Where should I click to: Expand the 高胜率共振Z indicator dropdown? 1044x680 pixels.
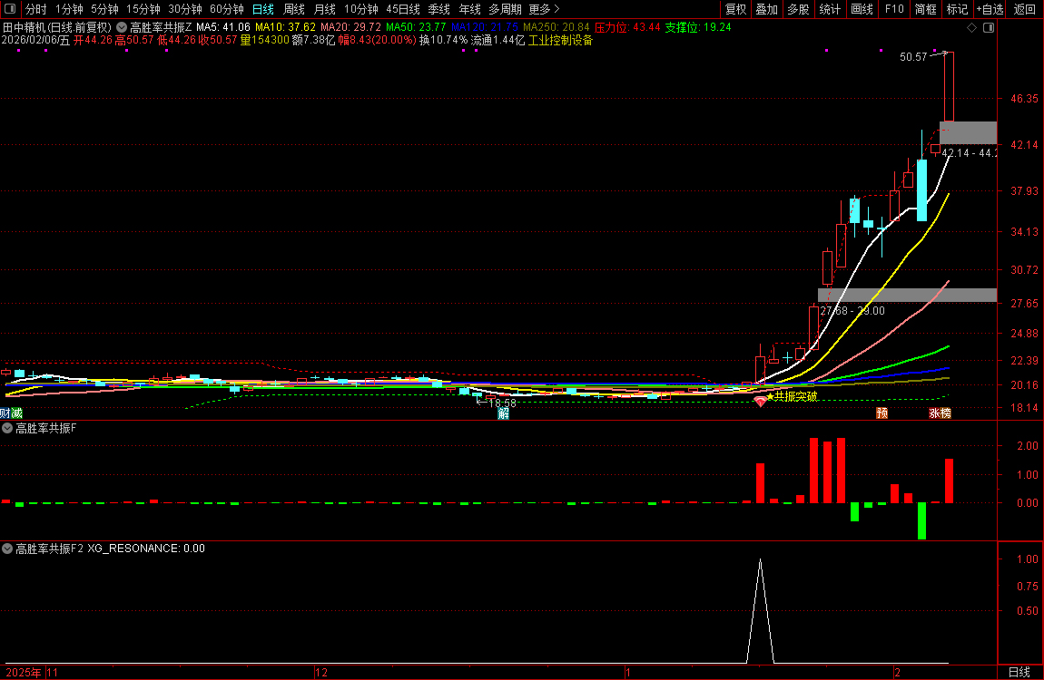pyautogui.click(x=122, y=28)
